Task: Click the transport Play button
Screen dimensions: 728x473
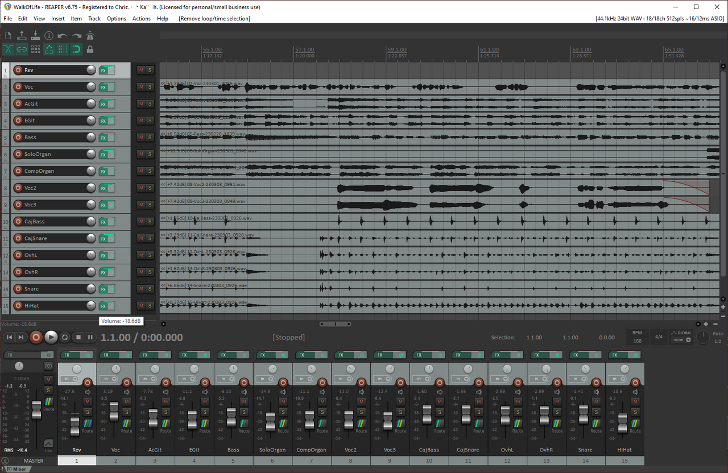Action: click(x=51, y=337)
